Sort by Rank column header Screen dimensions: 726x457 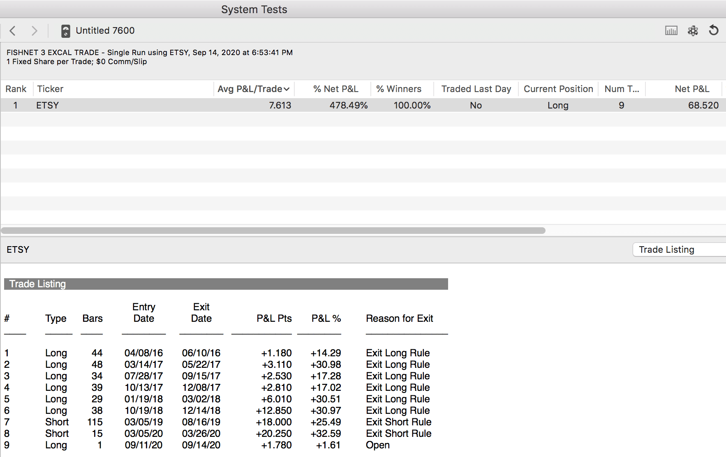pos(16,89)
